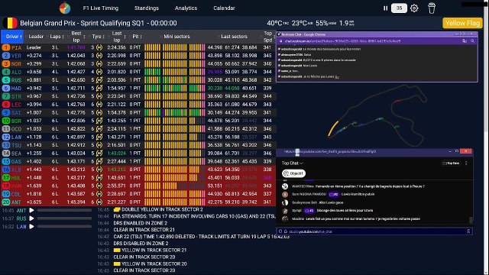The width and height of the screenshot is (489, 275).
Task: Play the 16:45 ANT team radio clip
Action: coord(31,211)
